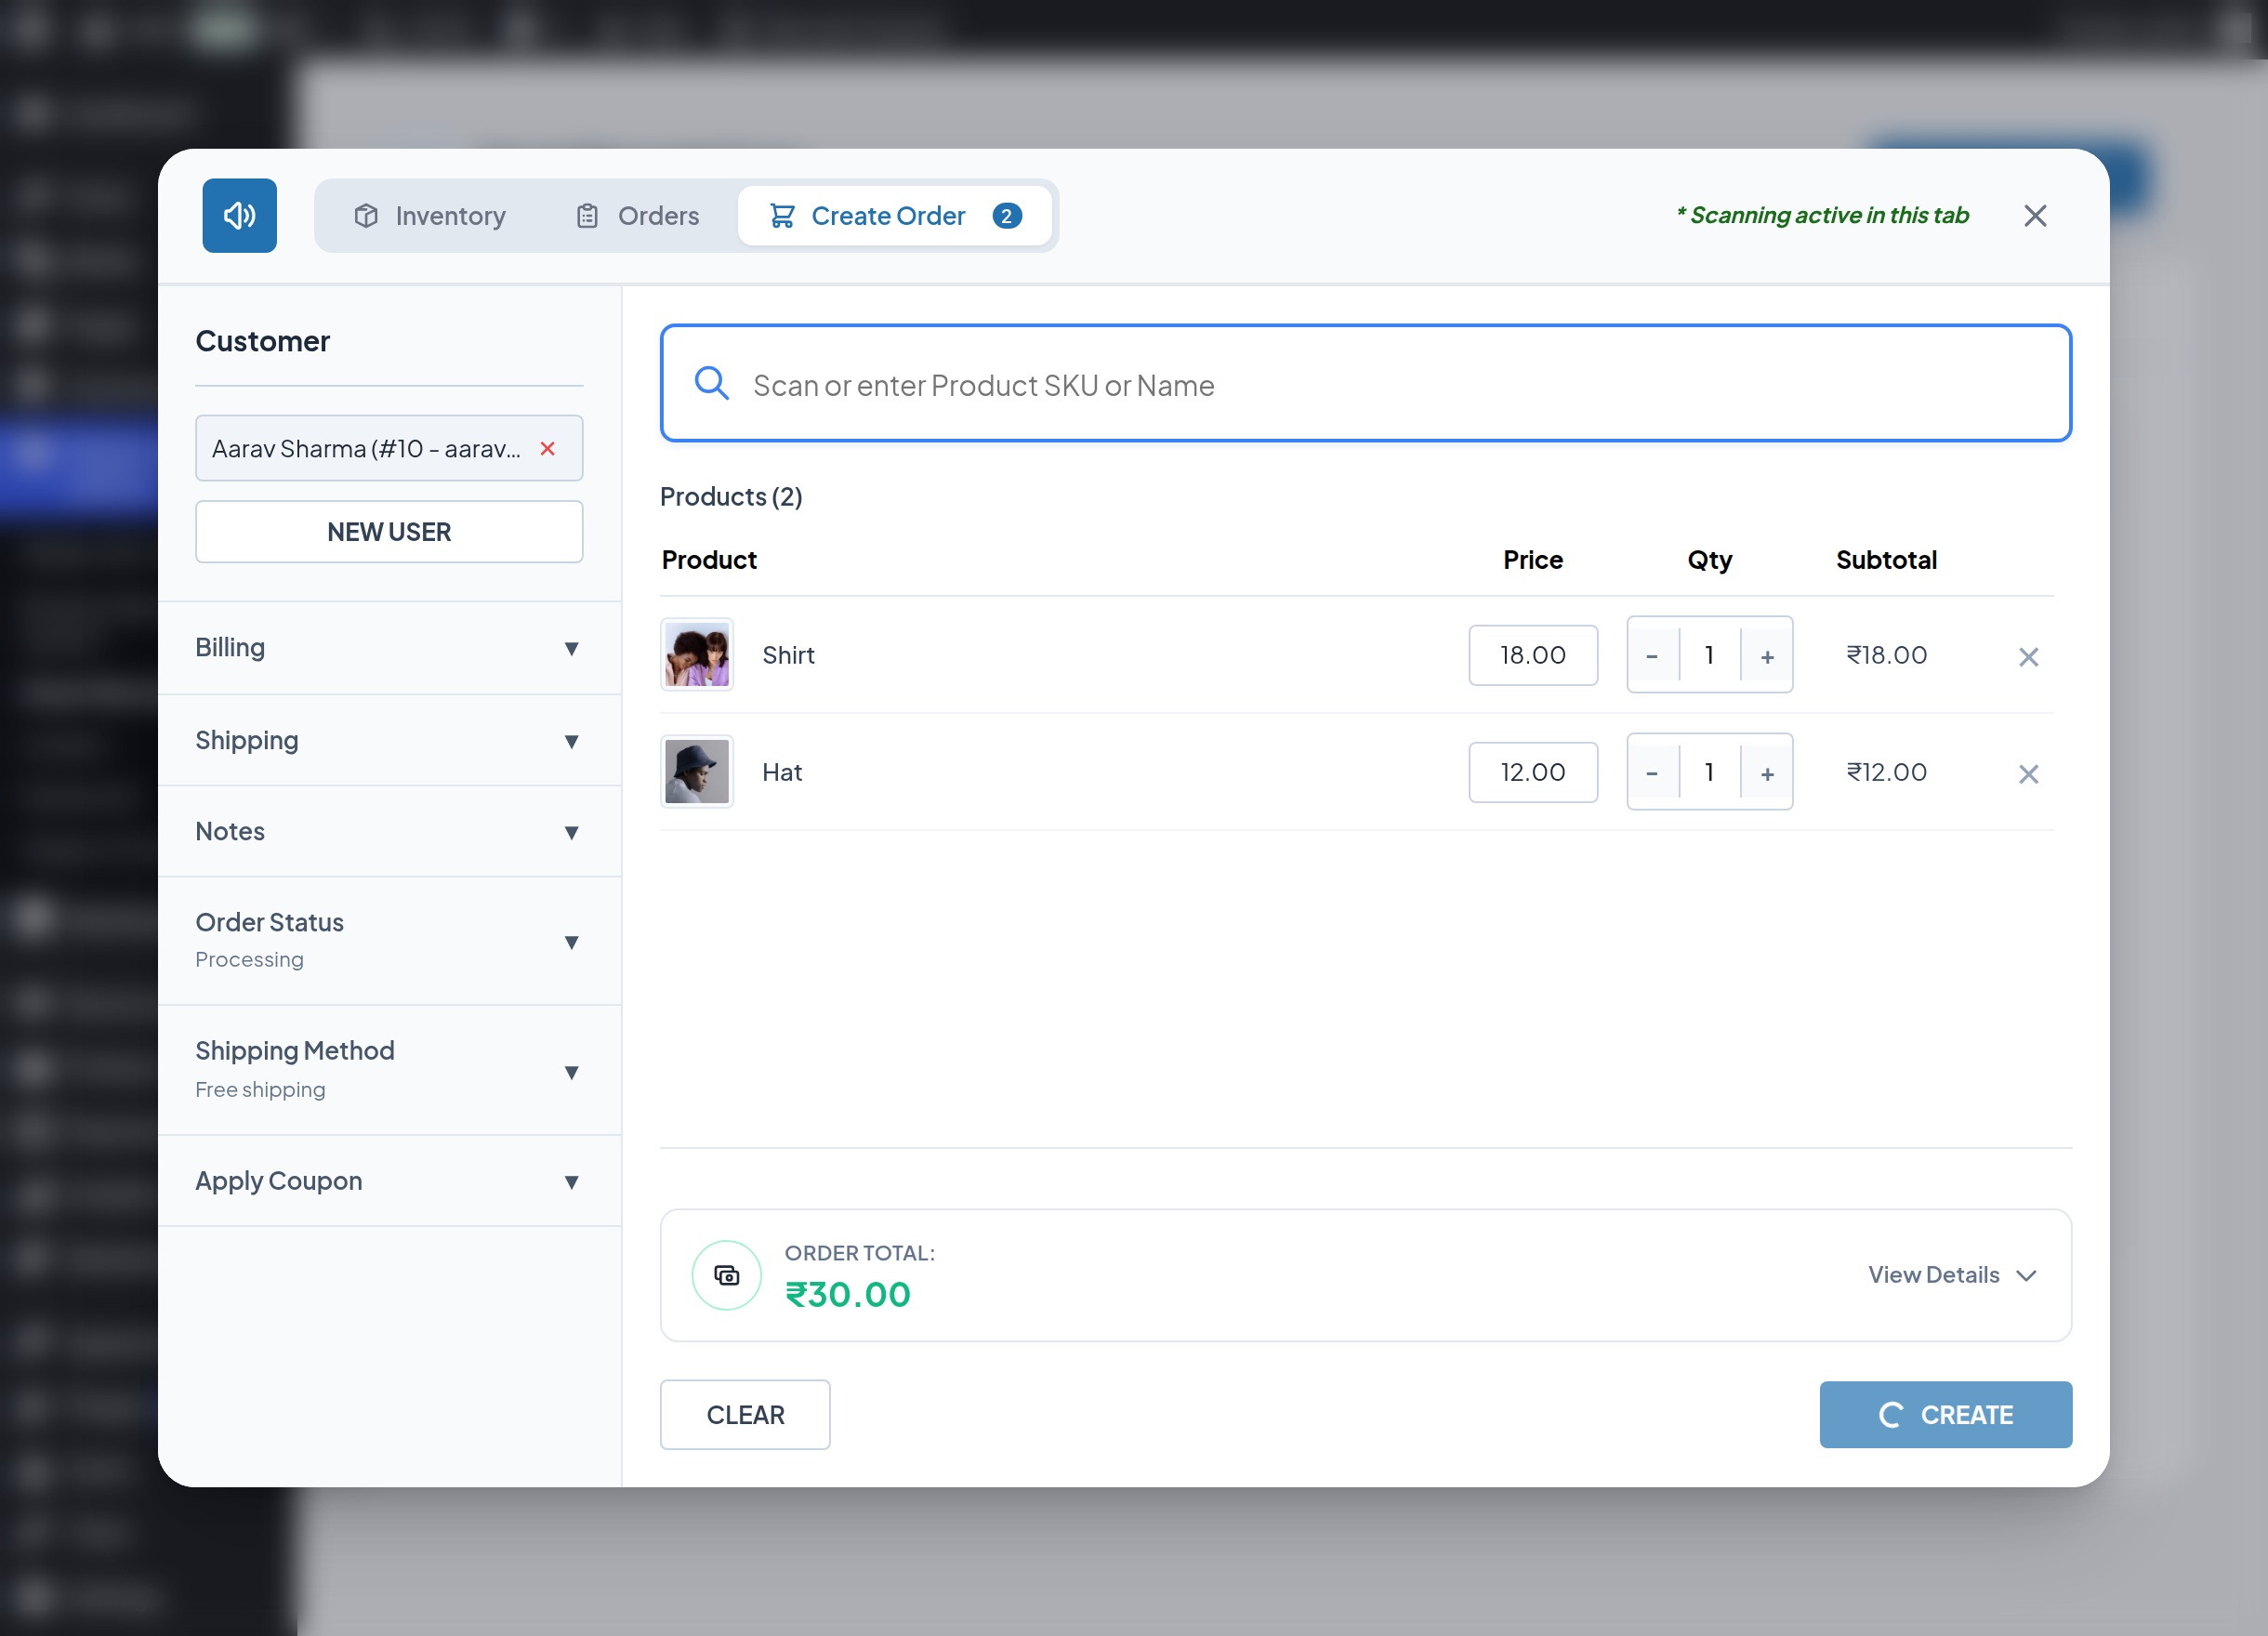The image size is (2268, 1636).
Task: Click the CLEAR button
Action: pyautogui.click(x=745, y=1415)
